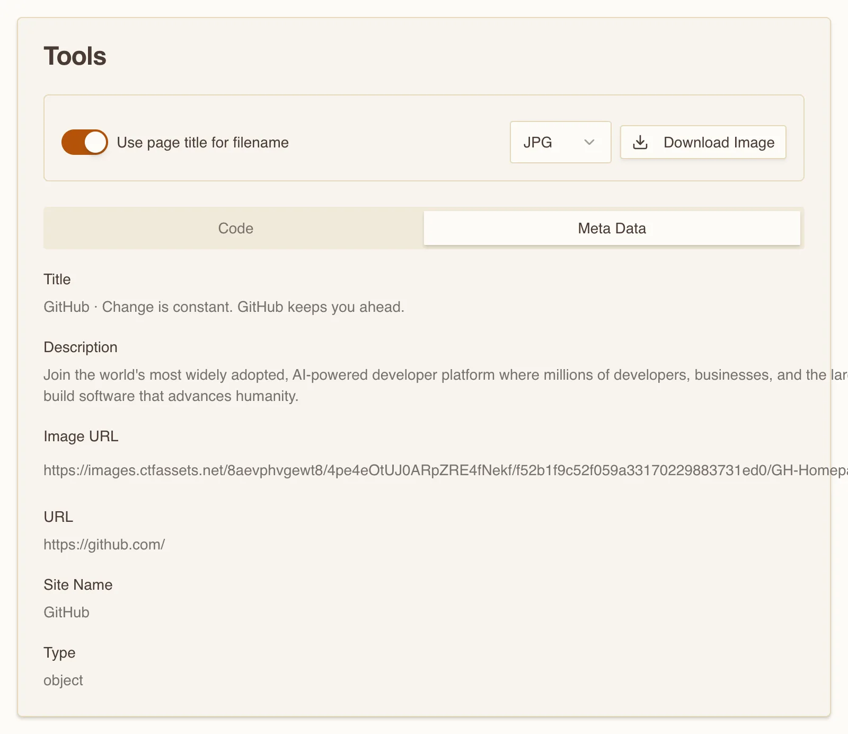The width and height of the screenshot is (848, 734).
Task: Select the Meta Data tab
Action: click(612, 228)
